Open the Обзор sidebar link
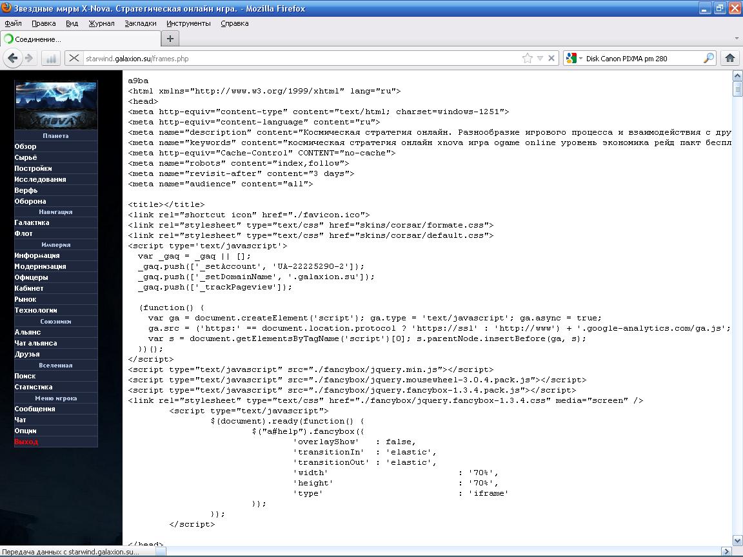Viewport: 743px width, 557px height. click(25, 146)
